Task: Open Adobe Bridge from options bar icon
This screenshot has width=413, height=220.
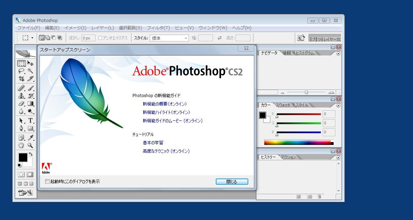Action: pyautogui.click(x=301, y=38)
